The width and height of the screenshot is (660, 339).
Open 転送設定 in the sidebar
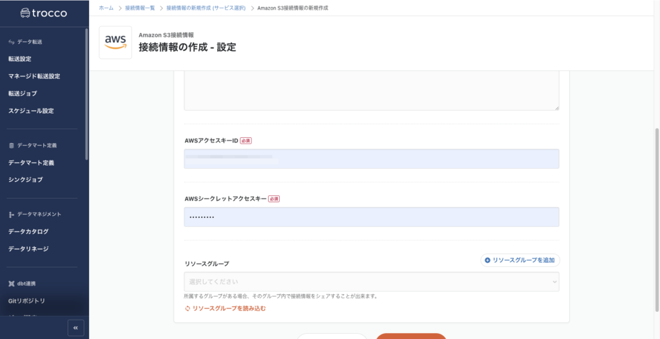pyautogui.click(x=20, y=59)
